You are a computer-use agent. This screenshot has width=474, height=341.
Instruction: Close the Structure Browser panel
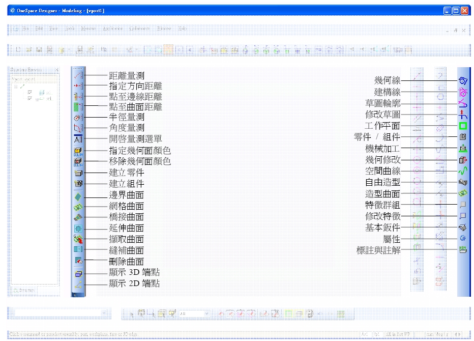click(x=56, y=70)
